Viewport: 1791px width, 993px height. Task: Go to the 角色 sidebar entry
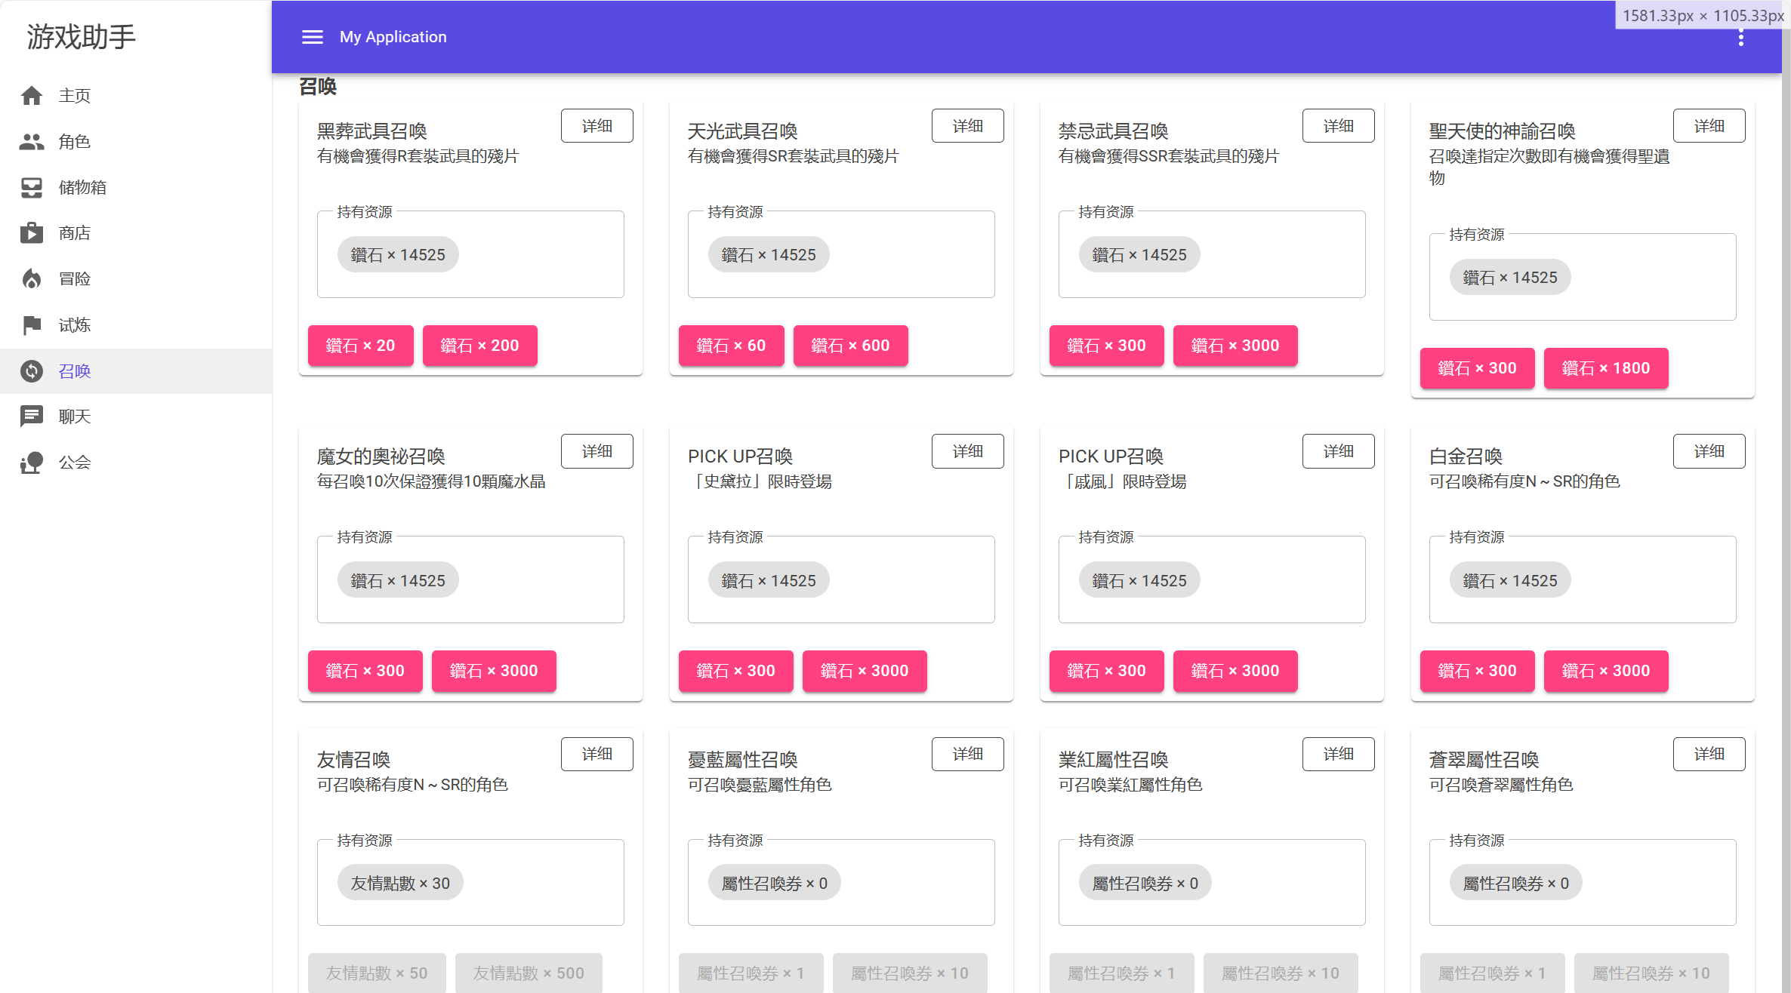[75, 142]
